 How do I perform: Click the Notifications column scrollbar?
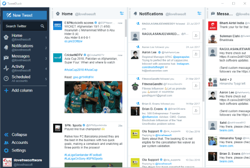click(x=203, y=61)
